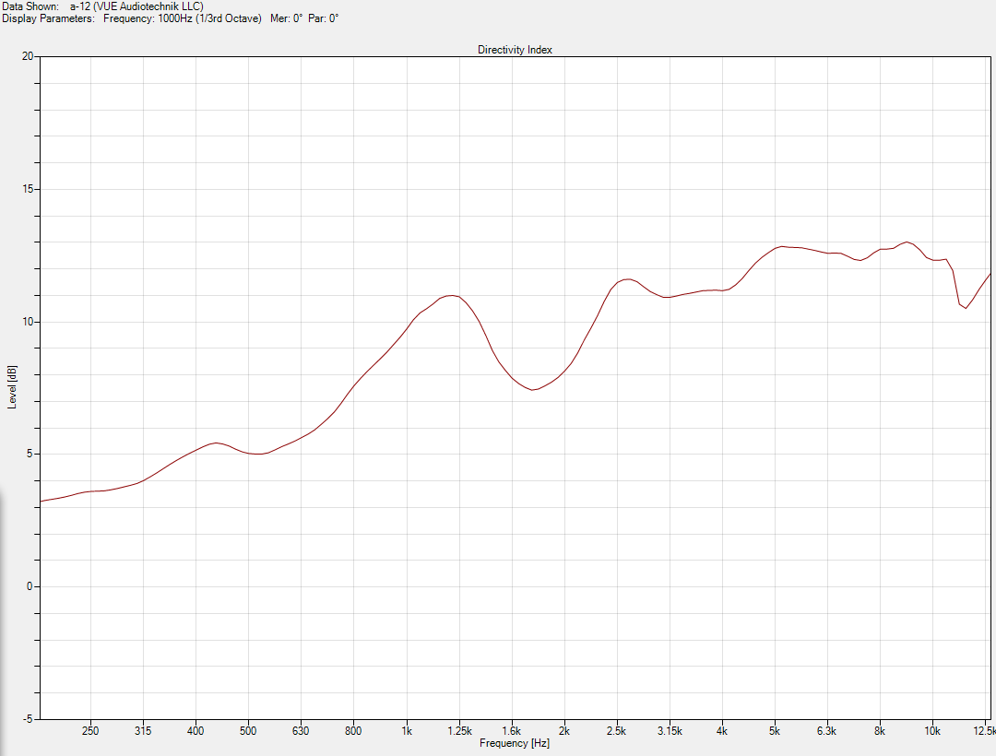The image size is (996, 756).
Task: Click the 250 frequency axis label
Action: click(x=90, y=730)
